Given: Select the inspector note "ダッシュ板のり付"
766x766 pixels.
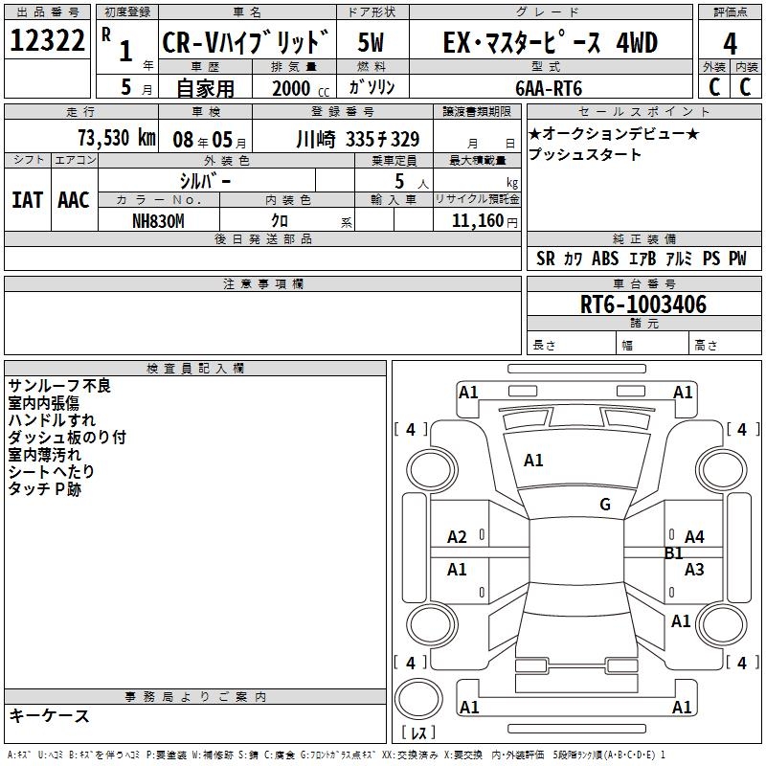Looking at the screenshot, I should (67, 438).
